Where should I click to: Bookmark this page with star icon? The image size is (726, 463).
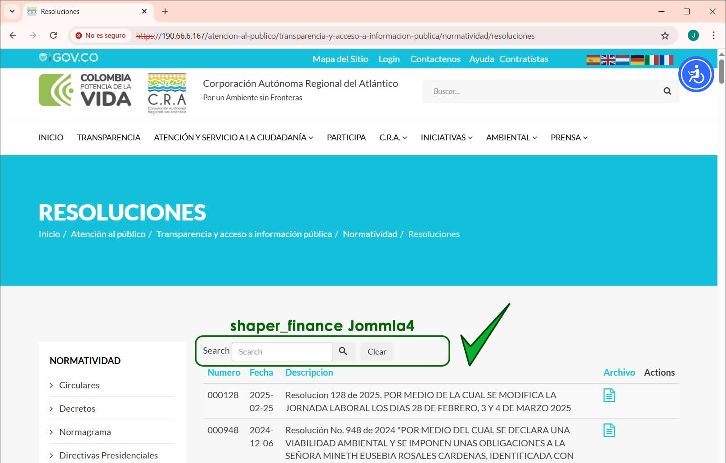click(x=665, y=36)
